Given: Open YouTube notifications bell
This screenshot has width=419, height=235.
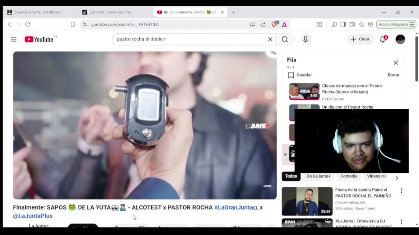Looking at the screenshot, I should coord(383,39).
